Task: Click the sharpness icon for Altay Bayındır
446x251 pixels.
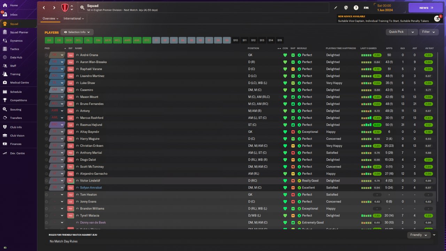Action: (x=293, y=132)
